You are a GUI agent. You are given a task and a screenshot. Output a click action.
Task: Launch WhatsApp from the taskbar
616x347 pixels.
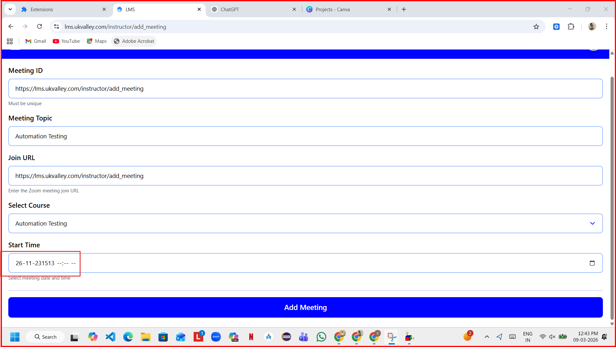tap(321, 337)
